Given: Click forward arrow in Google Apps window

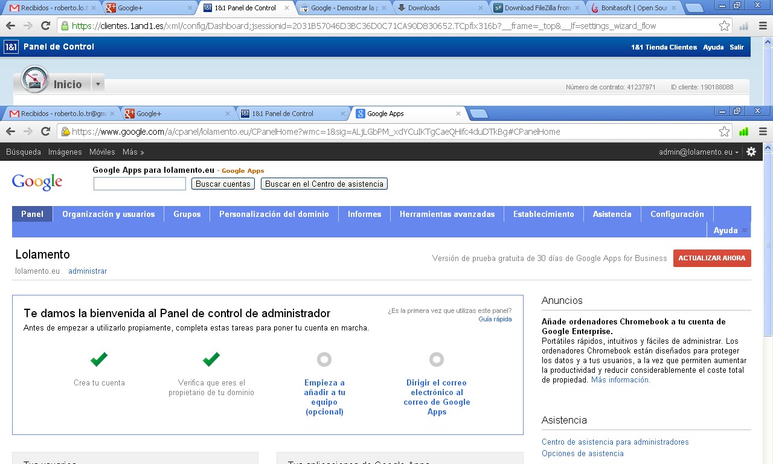Looking at the screenshot, I should click(x=28, y=131).
